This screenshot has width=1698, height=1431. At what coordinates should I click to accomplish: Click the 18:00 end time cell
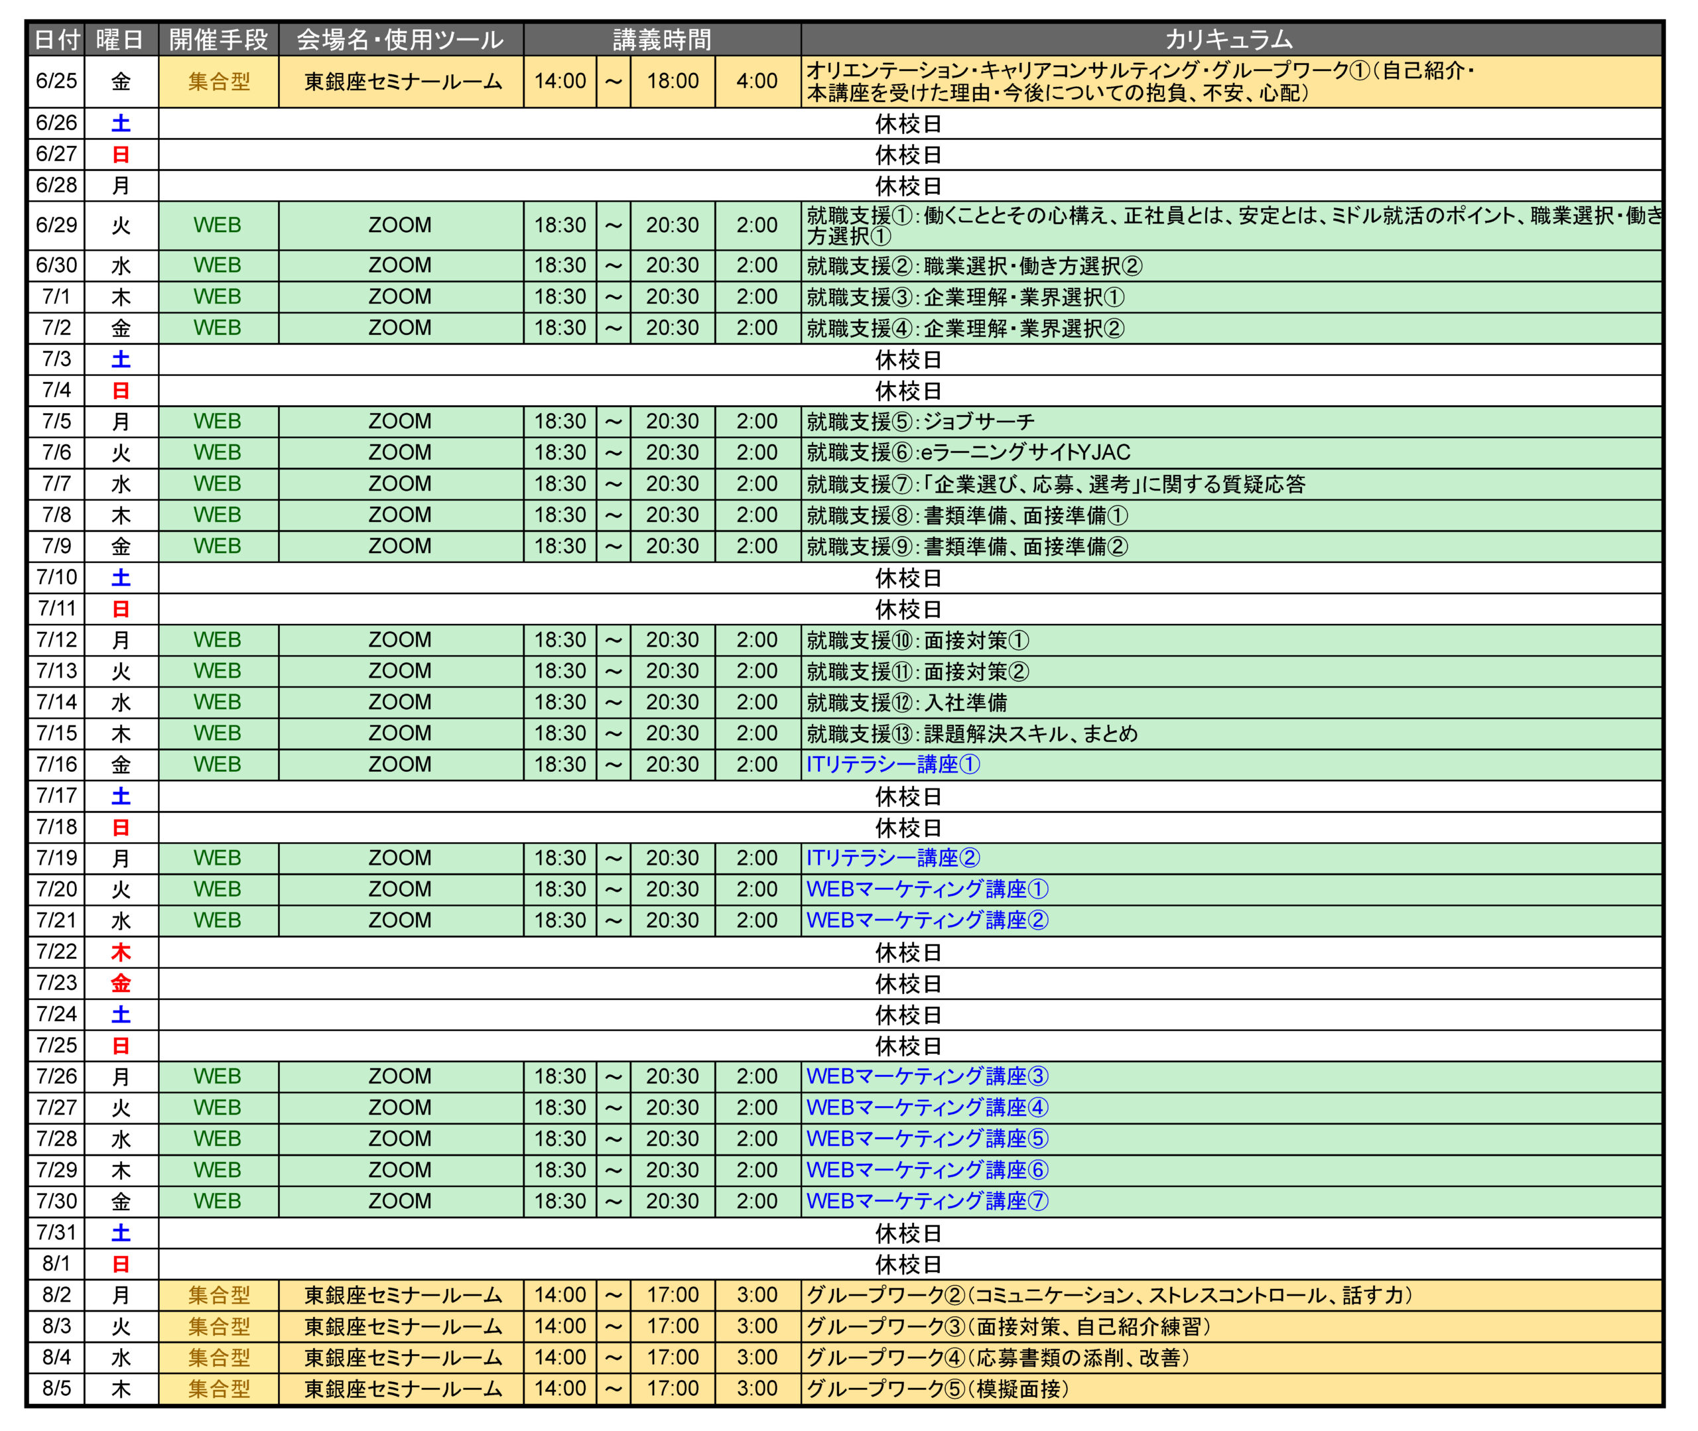[x=673, y=81]
